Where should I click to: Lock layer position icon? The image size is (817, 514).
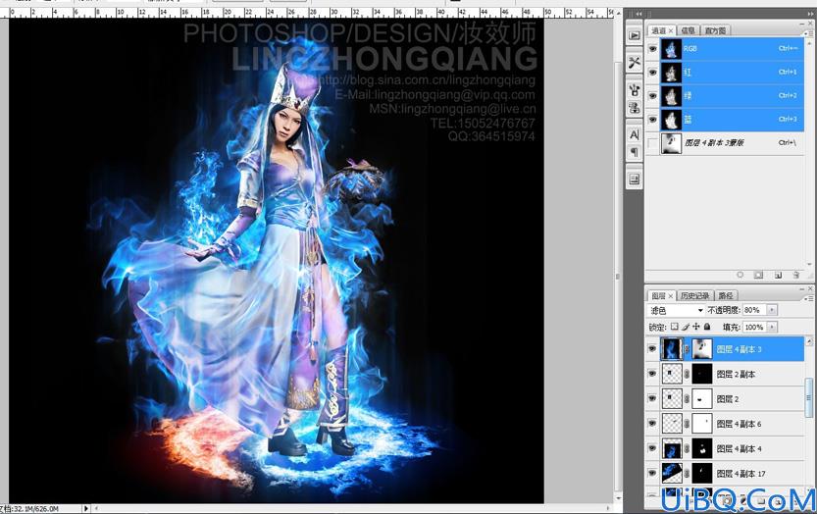pyautogui.click(x=696, y=327)
